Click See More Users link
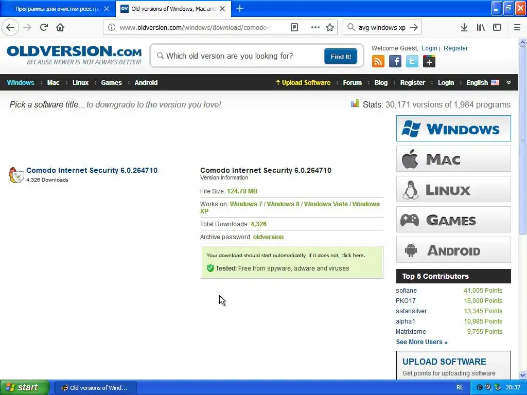 pos(422,342)
